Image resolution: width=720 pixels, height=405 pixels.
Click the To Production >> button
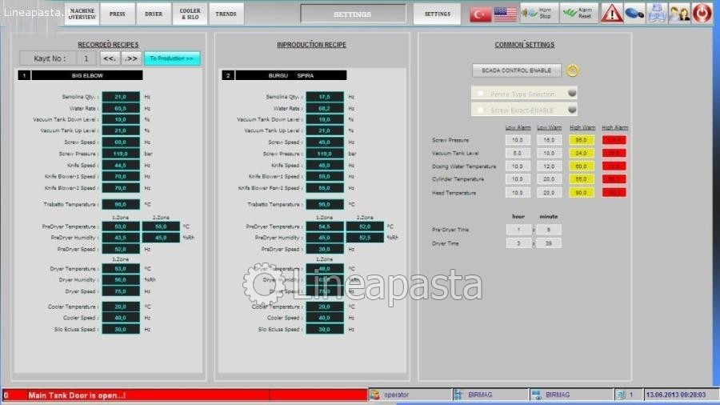pyautogui.click(x=172, y=58)
